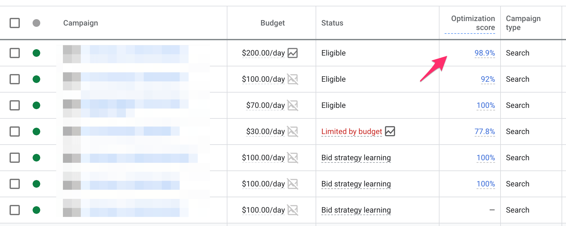Toggle the select-all checkbox in header

click(15, 23)
